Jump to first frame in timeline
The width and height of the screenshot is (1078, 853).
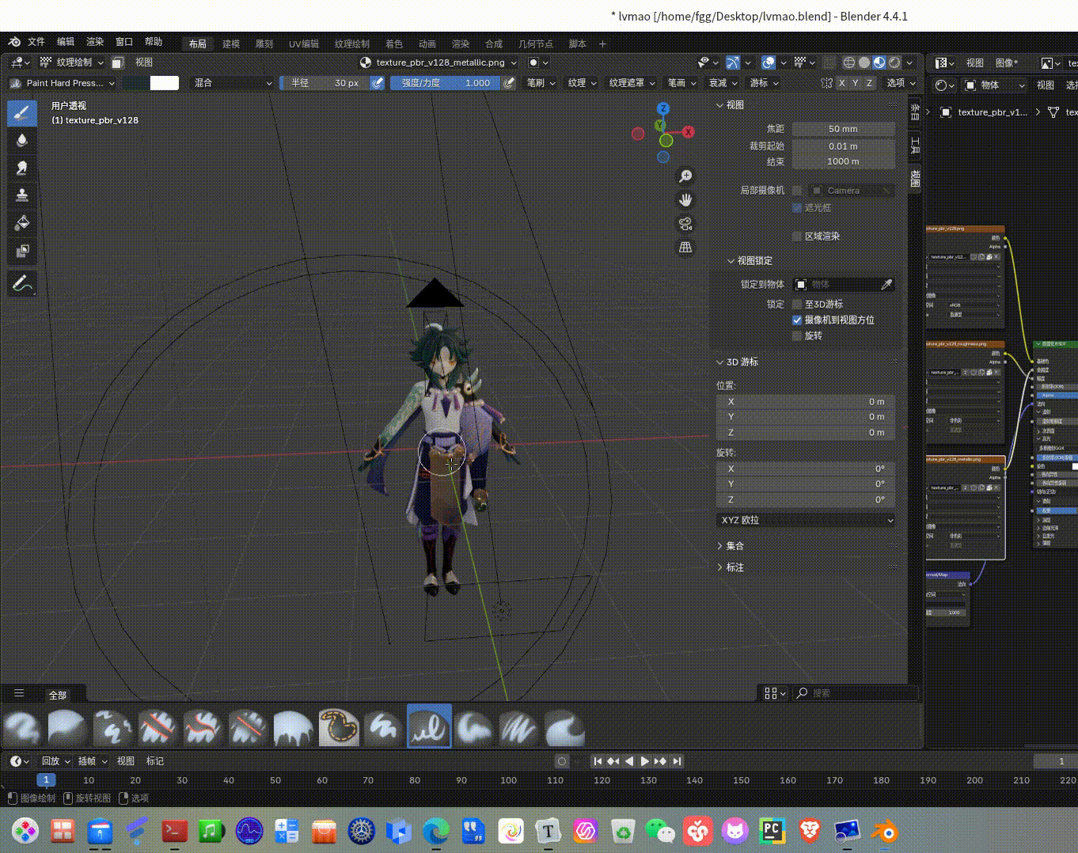pyautogui.click(x=598, y=761)
